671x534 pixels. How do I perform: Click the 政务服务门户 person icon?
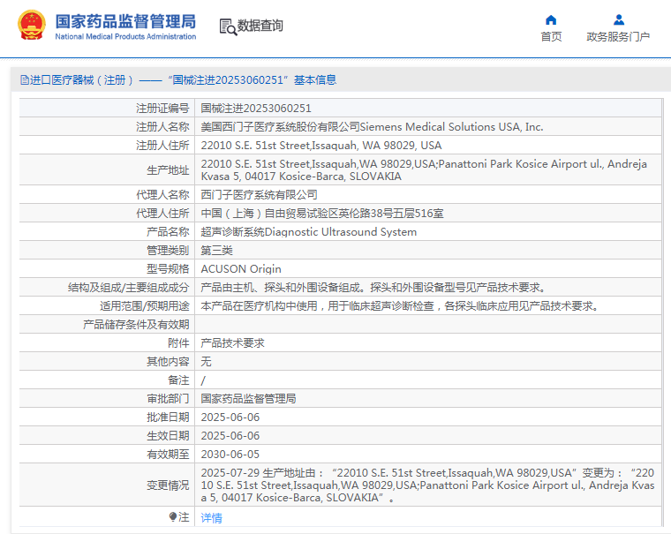tap(618, 19)
